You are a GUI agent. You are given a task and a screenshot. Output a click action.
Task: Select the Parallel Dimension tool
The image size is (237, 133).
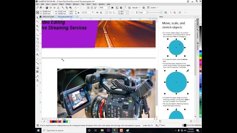(37, 59)
